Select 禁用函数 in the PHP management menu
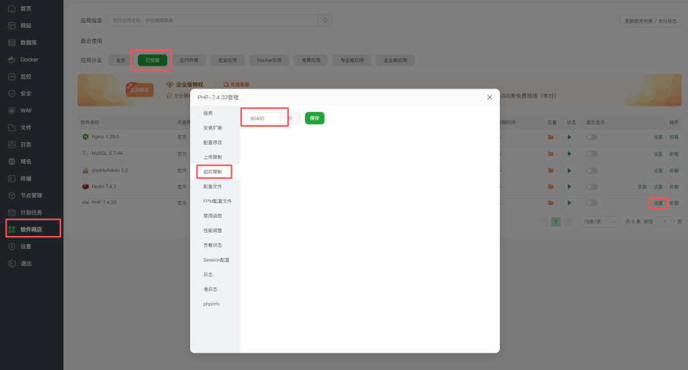This screenshot has height=370, width=688. coord(212,216)
